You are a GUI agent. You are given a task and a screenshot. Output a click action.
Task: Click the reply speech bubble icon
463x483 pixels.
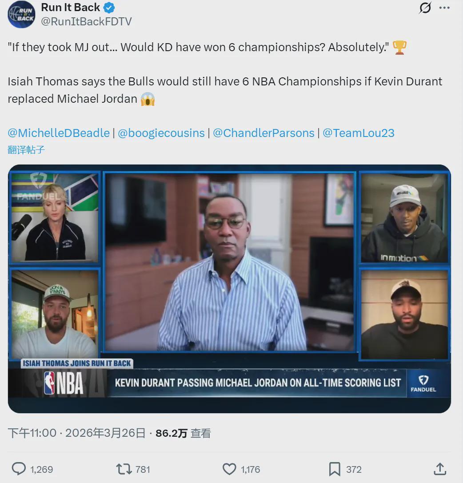coord(19,469)
